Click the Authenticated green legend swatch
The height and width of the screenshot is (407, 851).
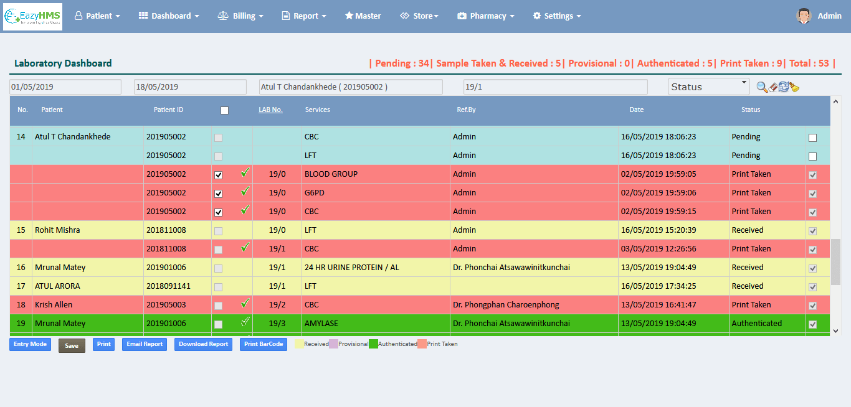point(373,344)
